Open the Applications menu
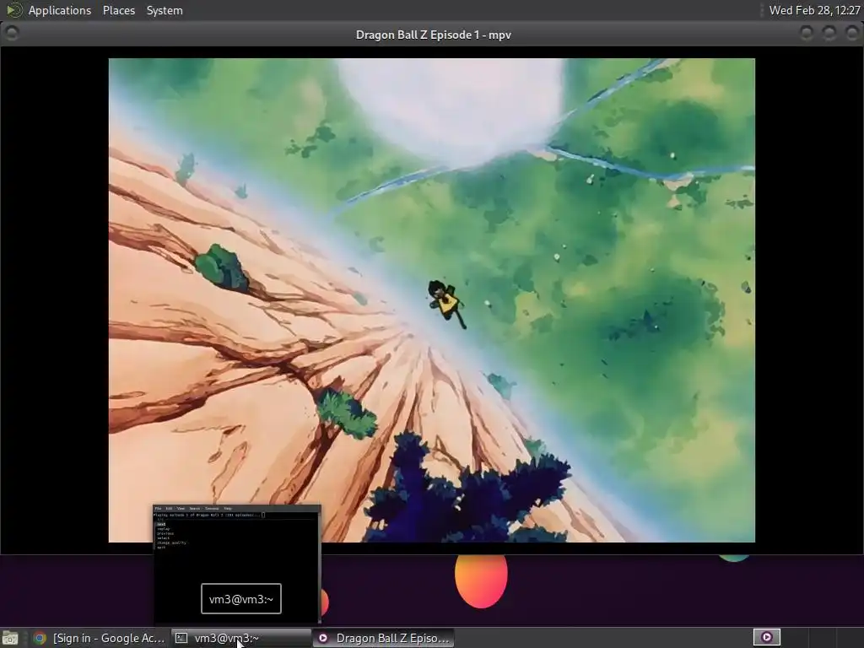 point(60,10)
